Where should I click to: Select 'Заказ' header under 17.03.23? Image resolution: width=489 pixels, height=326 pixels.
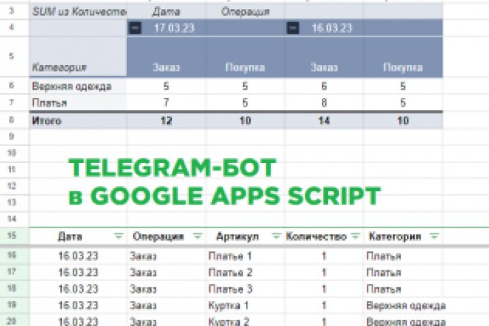[166, 57]
